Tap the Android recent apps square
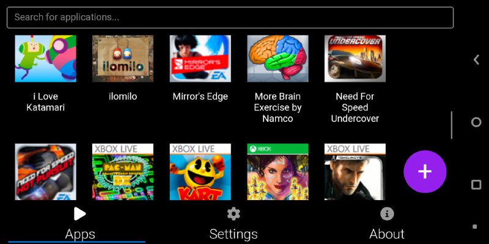489x244 pixels. (476, 185)
